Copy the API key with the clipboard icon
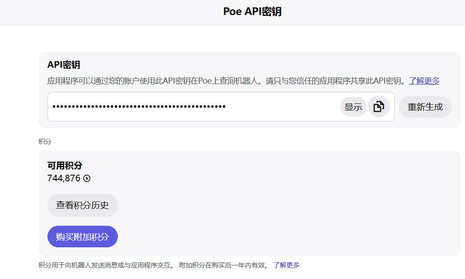This screenshot has height=279, width=465. tap(379, 106)
